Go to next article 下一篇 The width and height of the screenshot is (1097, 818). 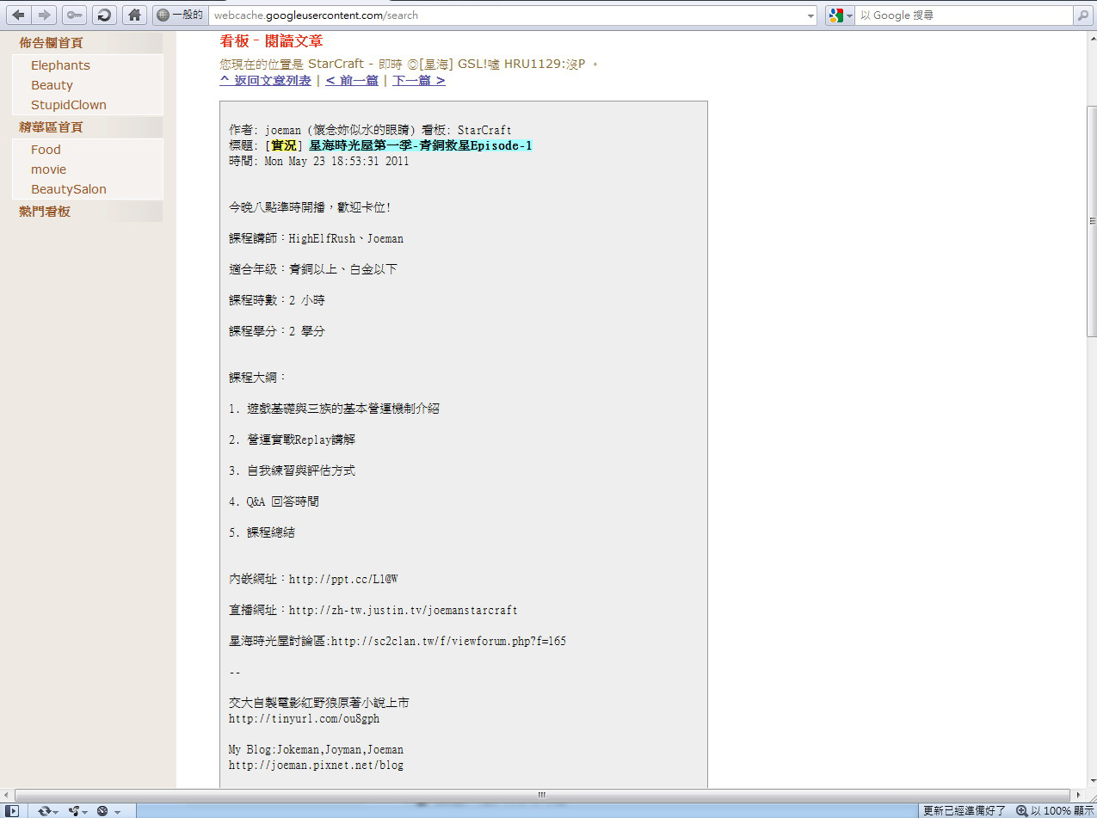[419, 81]
